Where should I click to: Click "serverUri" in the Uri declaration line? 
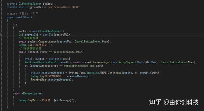click(31, 34)
